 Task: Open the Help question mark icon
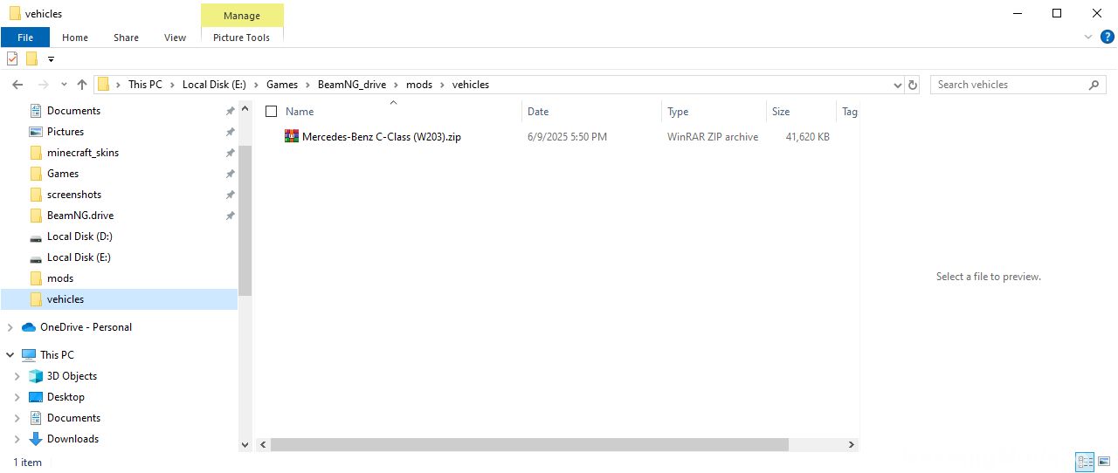tap(1107, 37)
